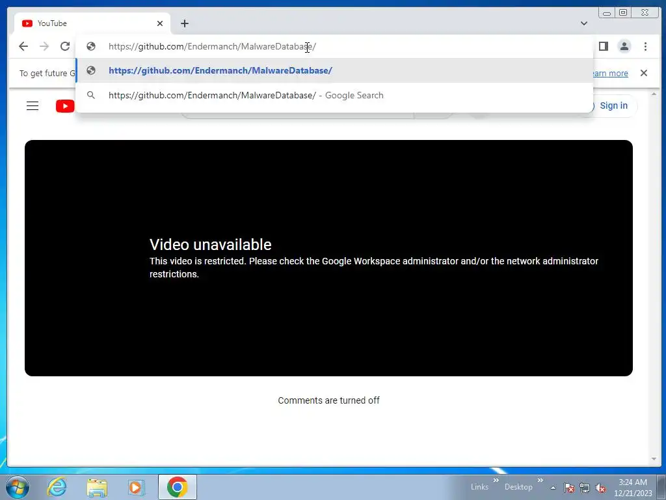Choose the Google Search suggestion row
The height and width of the screenshot is (500, 666).
coord(334,95)
